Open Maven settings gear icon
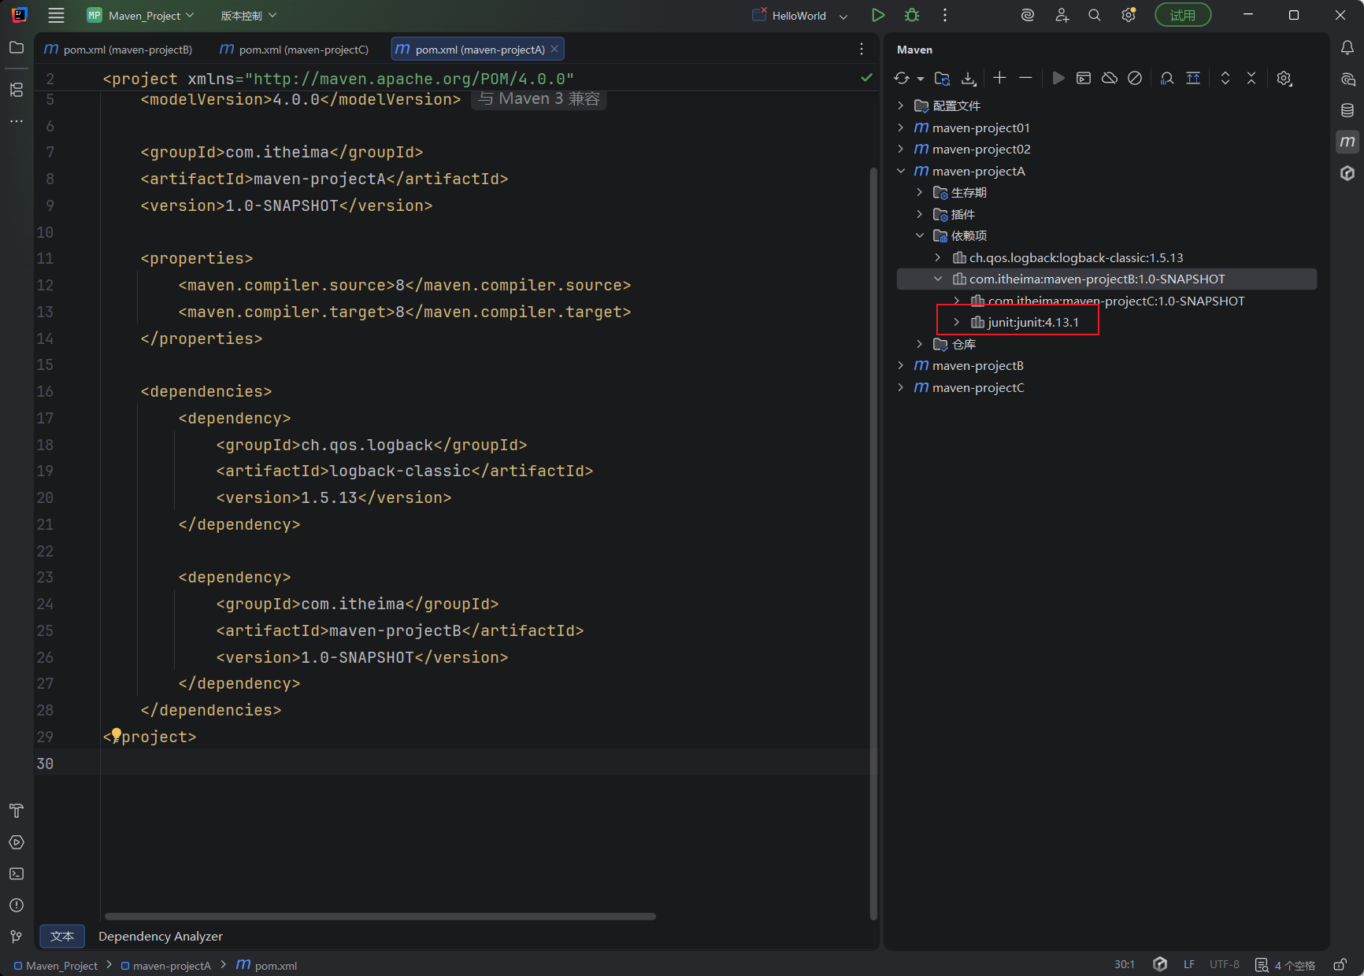1364x976 pixels. tap(1284, 78)
